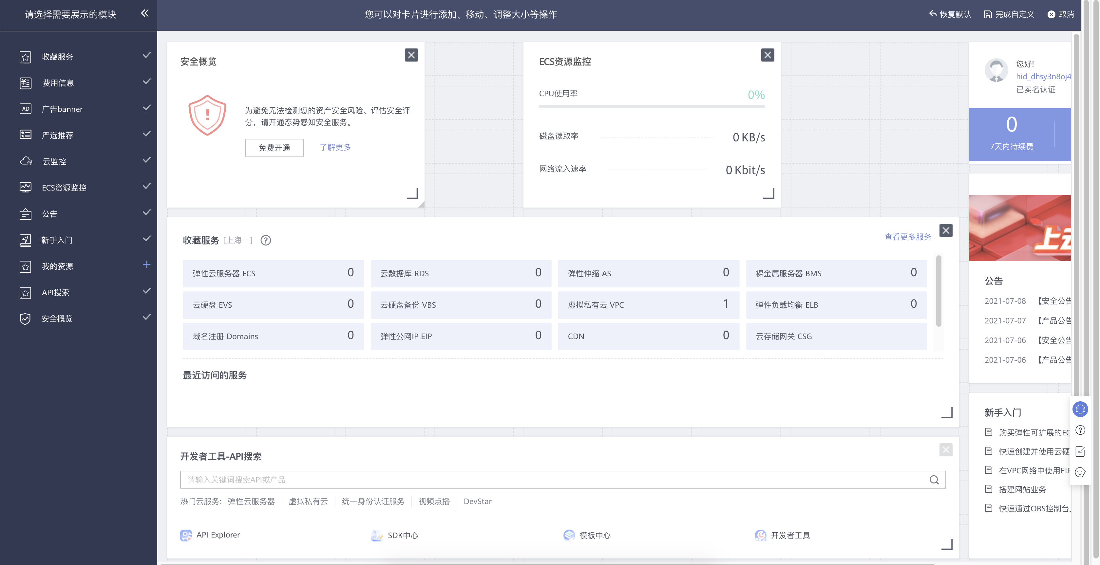The width and height of the screenshot is (1100, 565).
Task: Click 完成自定义 to save layout
Action: 1009,14
